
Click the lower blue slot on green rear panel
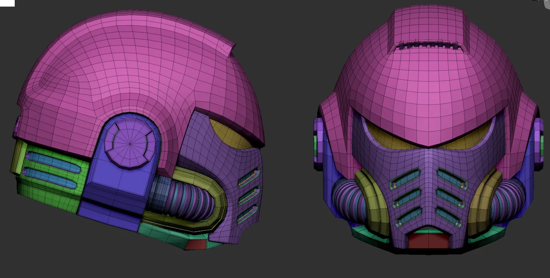click(50, 178)
